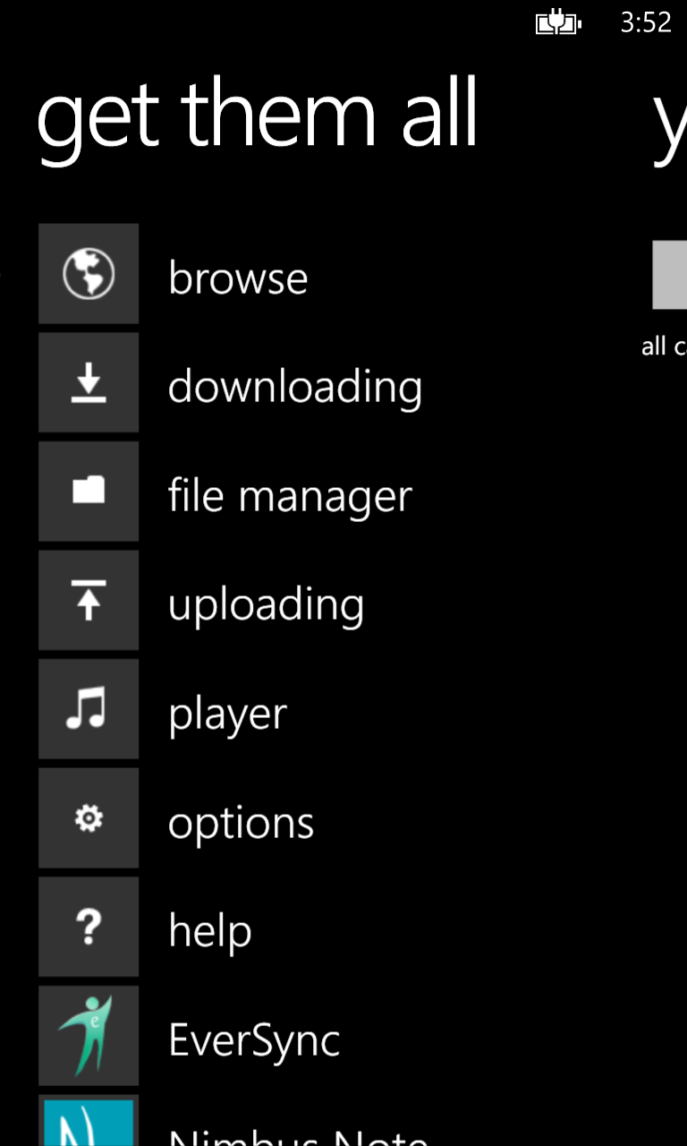Open the EverSync app icon

[89, 1037]
